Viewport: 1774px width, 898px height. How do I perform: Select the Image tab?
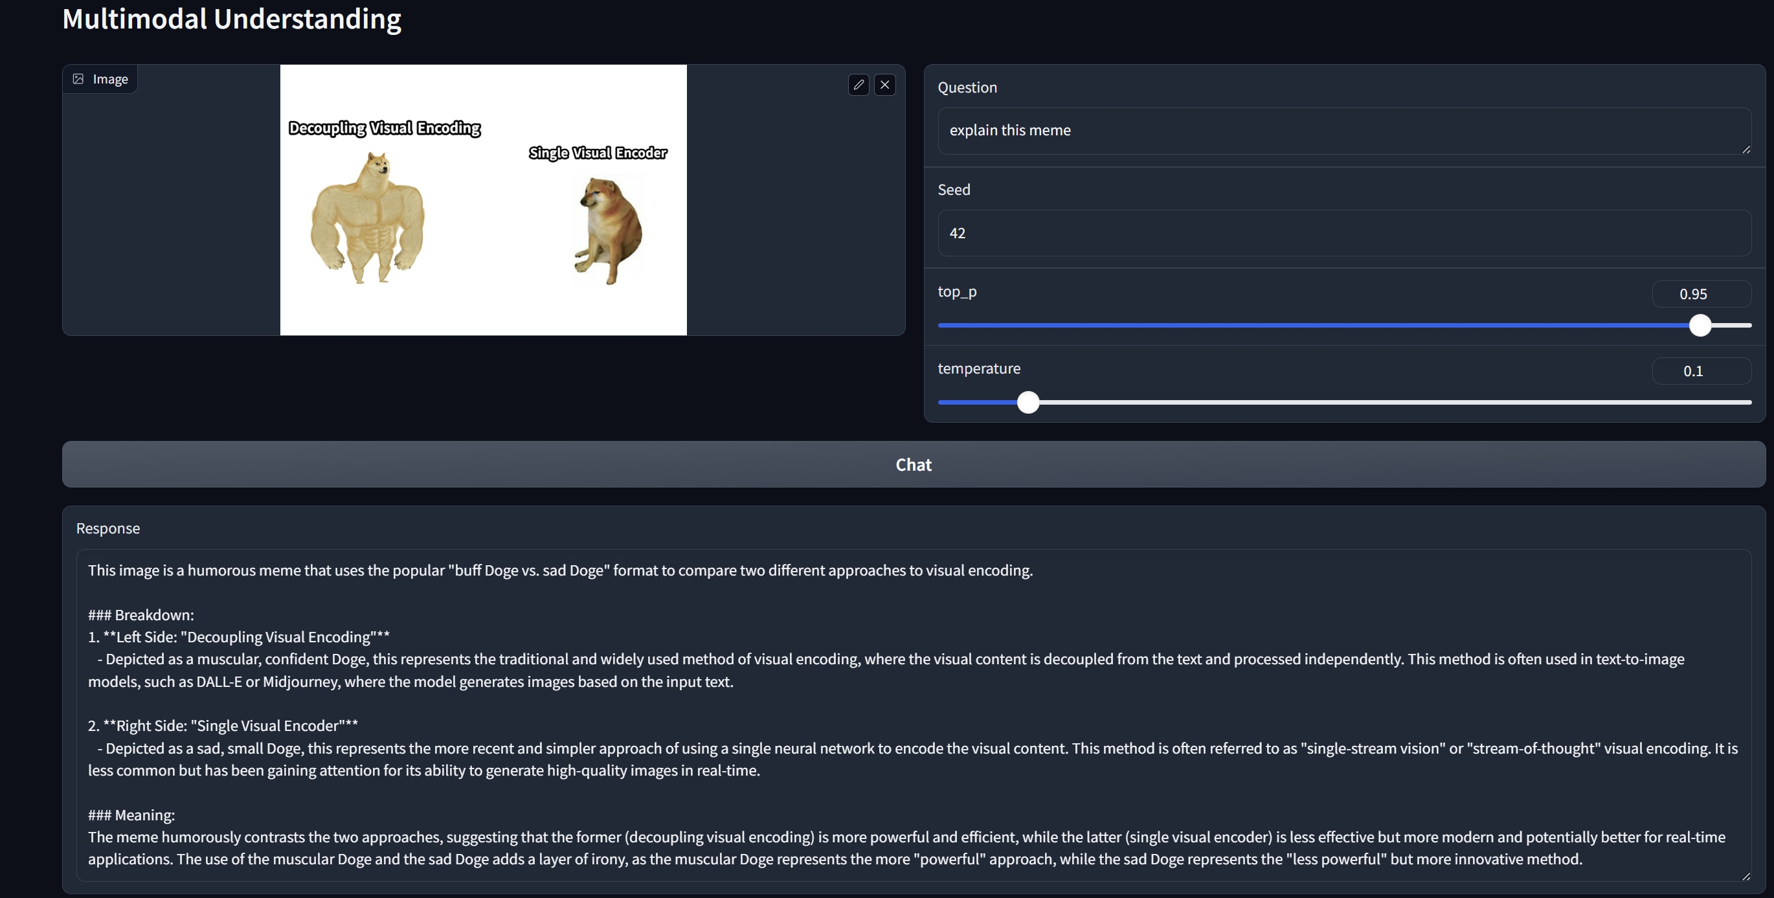[99, 78]
